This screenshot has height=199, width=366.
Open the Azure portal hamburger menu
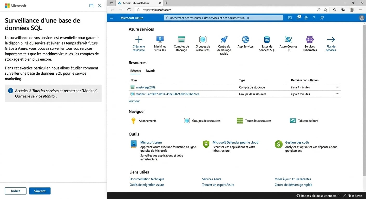112,18
